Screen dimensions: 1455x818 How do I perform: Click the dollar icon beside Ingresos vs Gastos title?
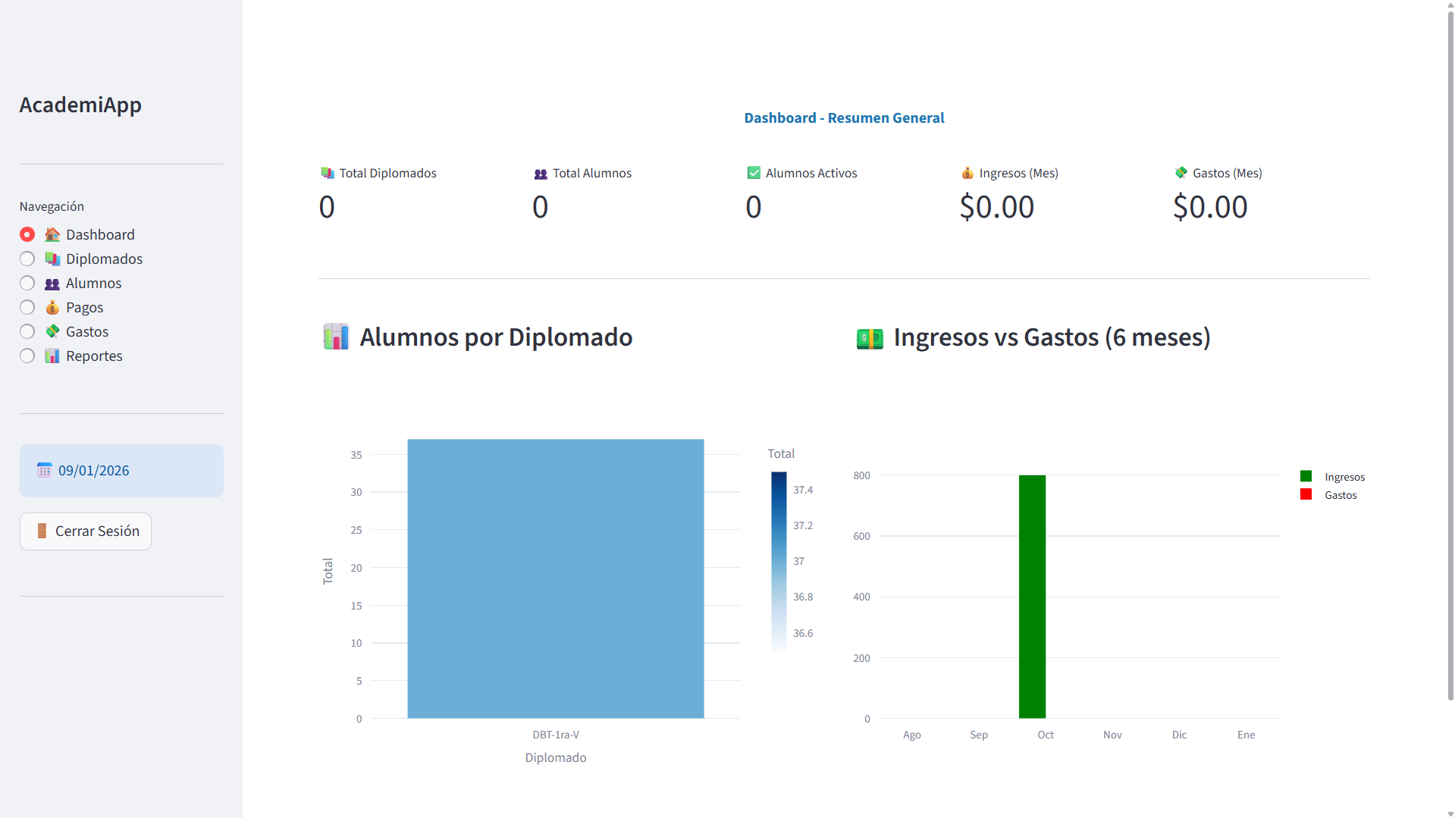(x=870, y=337)
